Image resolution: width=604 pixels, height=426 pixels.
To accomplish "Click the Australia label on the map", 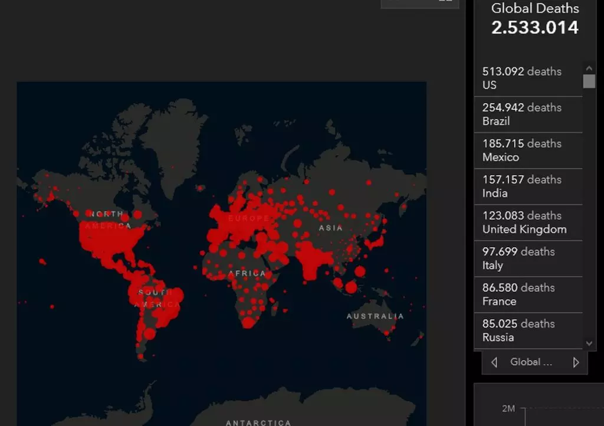I will (375, 316).
